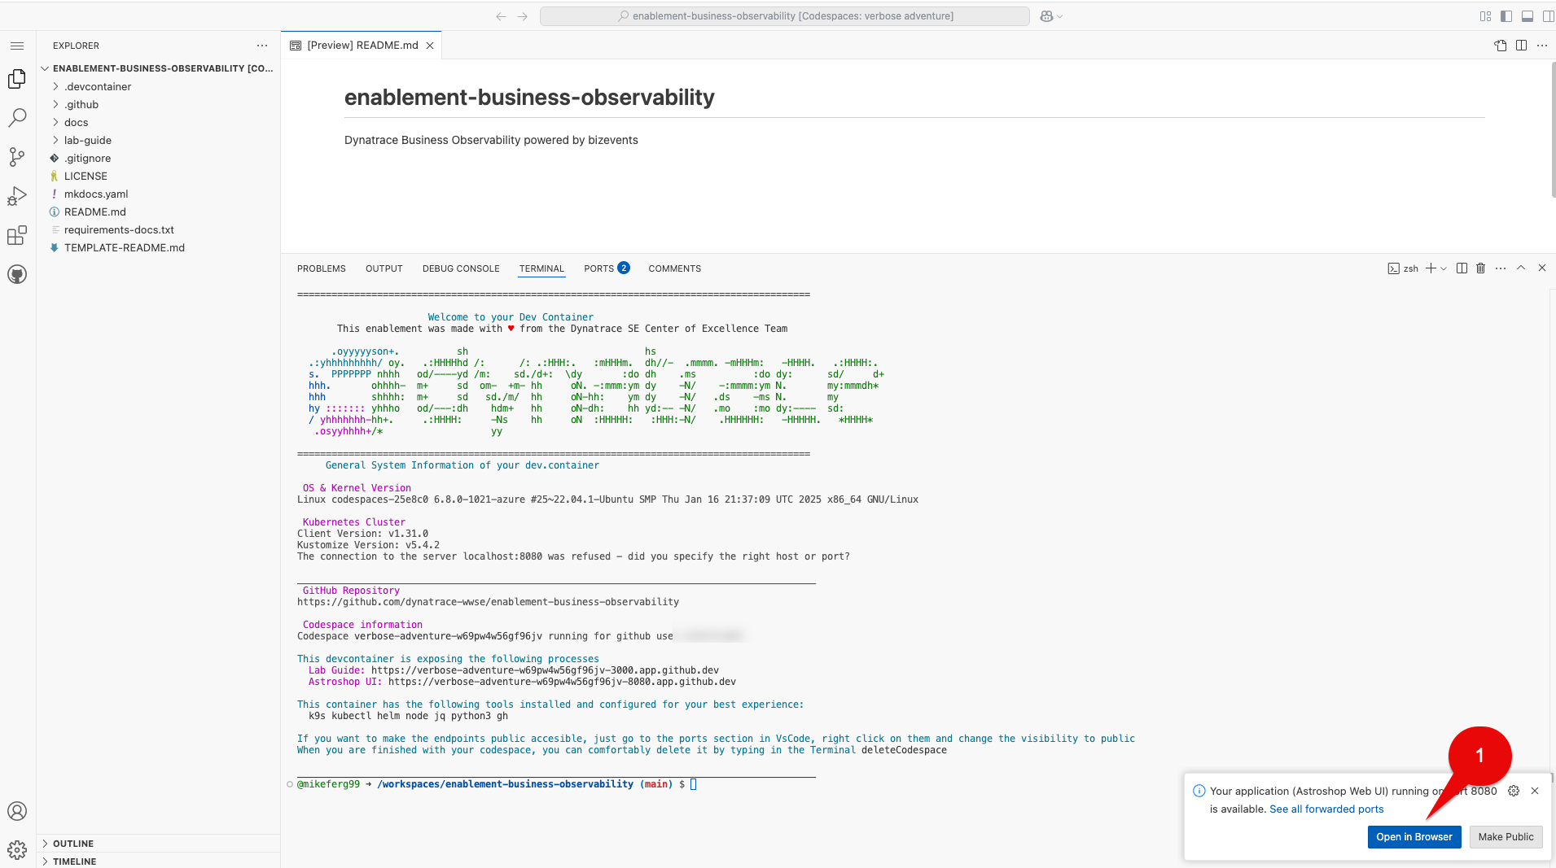Click the Open in Browser button
Viewport: 1556px width, 868px height.
point(1414,837)
